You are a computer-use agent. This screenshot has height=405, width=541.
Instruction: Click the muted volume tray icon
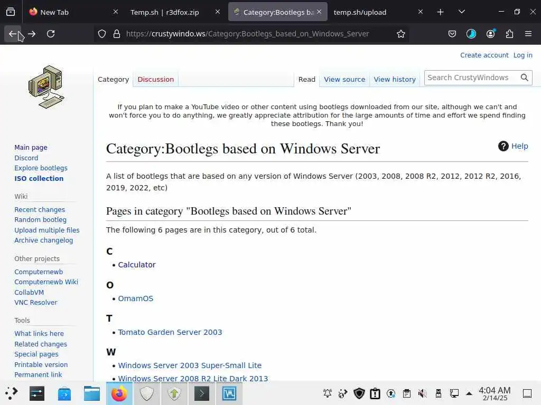pos(422,393)
